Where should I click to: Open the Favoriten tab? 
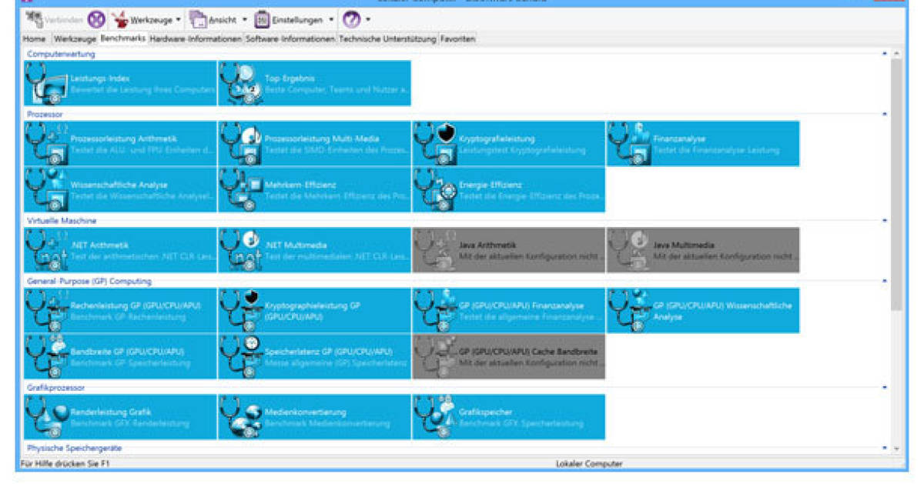point(457,37)
